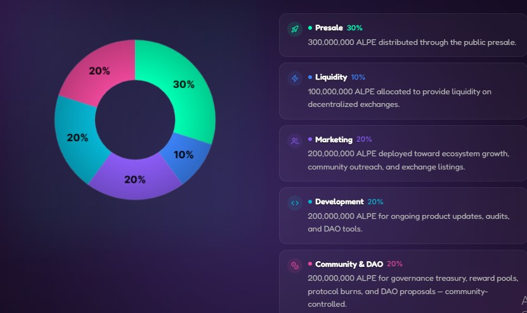This screenshot has width=527, height=313.
Task: Click the Liquidity lightning bolt icon
Action: tap(294, 78)
